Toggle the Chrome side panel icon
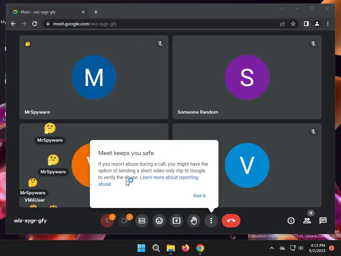This screenshot has width=341, height=256. click(306, 24)
